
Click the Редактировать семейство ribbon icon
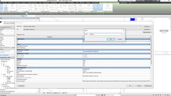click(80, 7)
